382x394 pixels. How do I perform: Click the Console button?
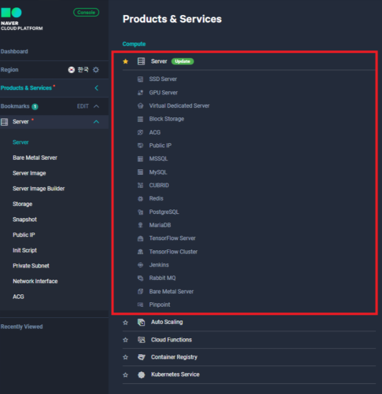(x=86, y=12)
